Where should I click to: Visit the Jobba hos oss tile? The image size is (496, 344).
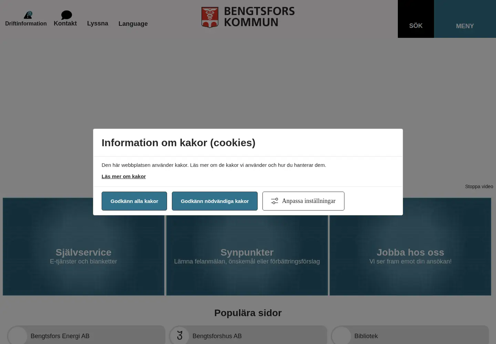click(410, 247)
